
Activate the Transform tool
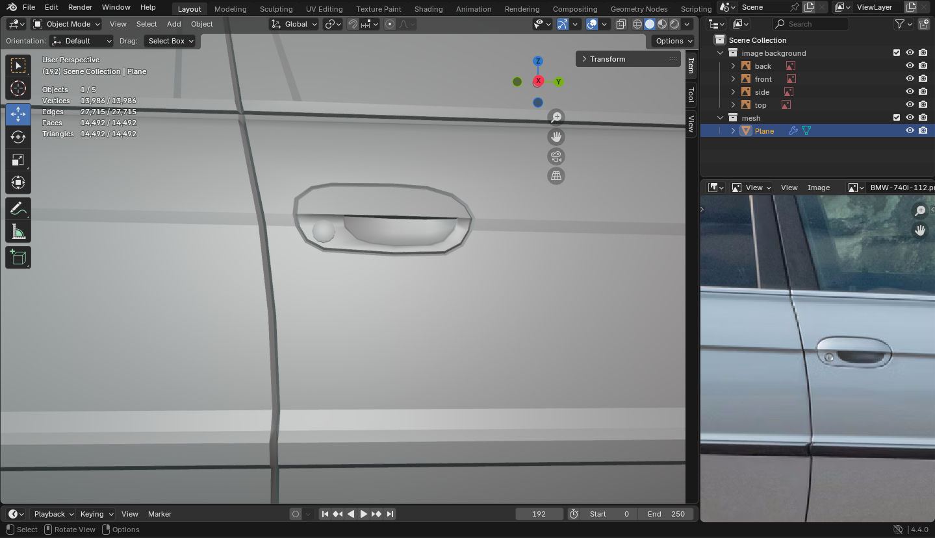click(18, 182)
